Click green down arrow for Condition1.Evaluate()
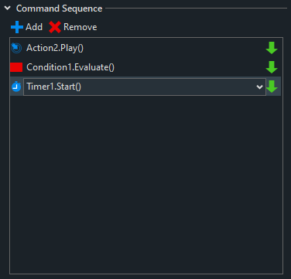This screenshot has width=291, height=279. click(x=272, y=67)
